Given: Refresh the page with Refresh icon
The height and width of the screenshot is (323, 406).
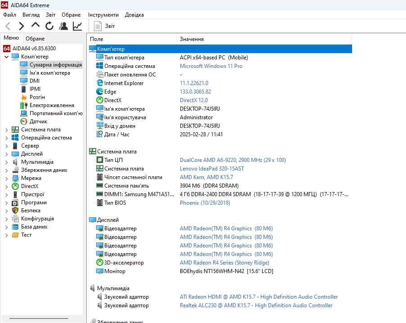Looking at the screenshot, I should [49, 26].
